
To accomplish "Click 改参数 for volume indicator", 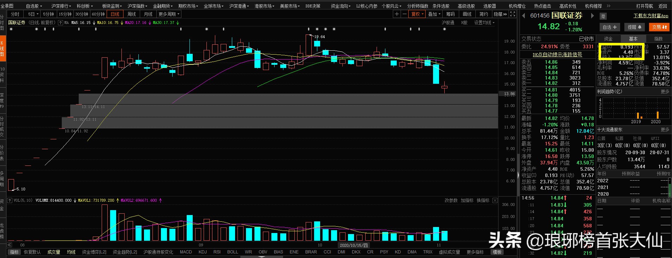I will (451, 200).
